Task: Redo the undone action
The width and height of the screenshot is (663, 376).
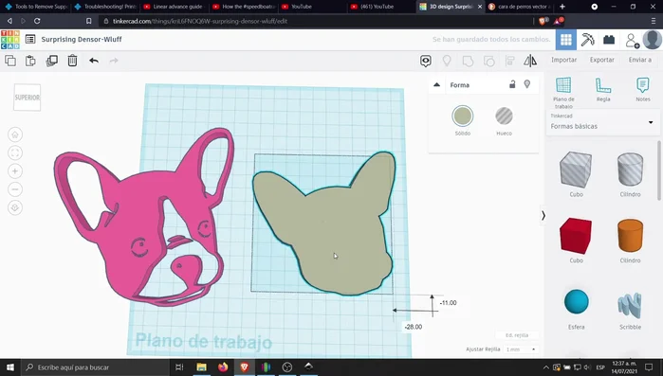Action: pos(114,61)
